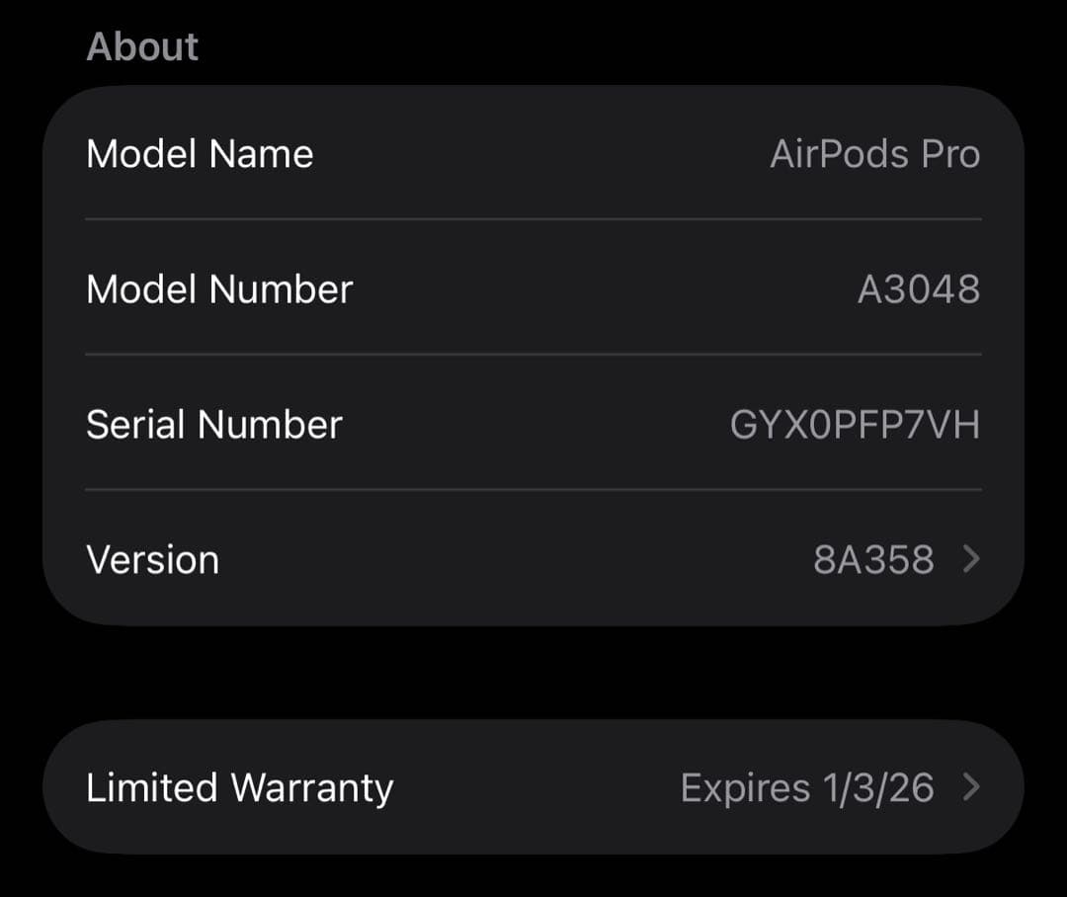Click the About section header

142,44
